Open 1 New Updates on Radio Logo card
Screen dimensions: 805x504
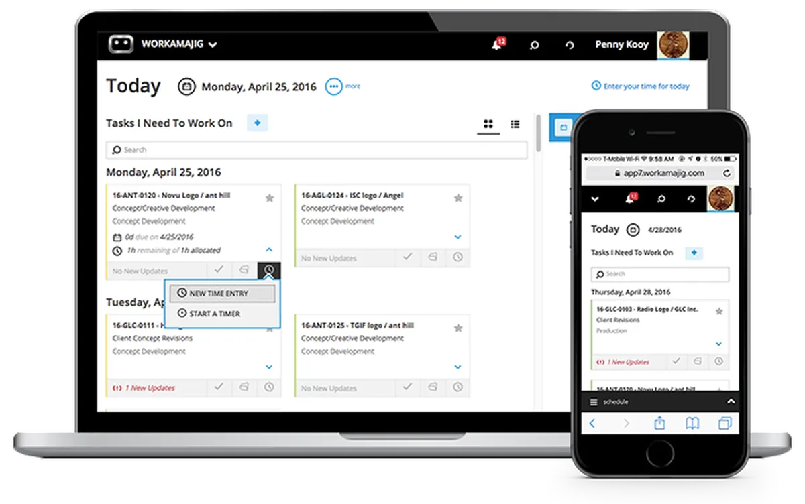[623, 362]
